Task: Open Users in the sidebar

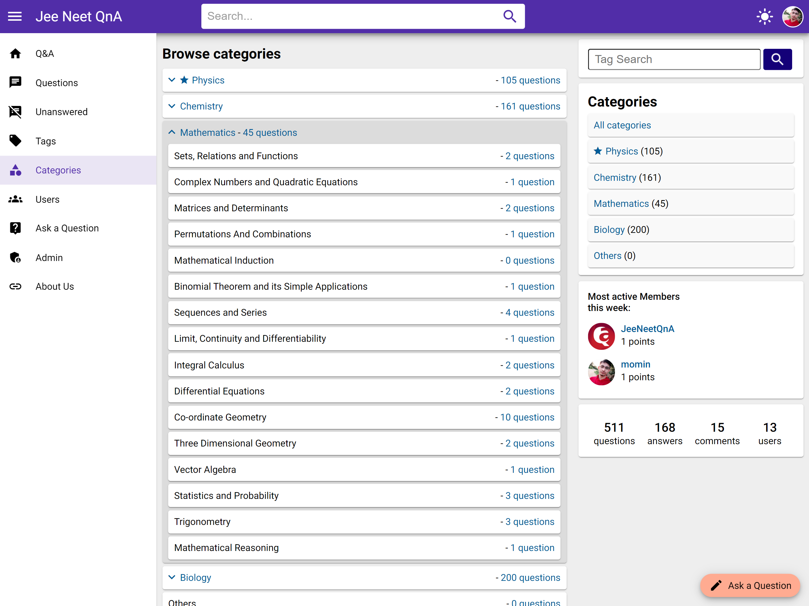Action: pos(47,199)
